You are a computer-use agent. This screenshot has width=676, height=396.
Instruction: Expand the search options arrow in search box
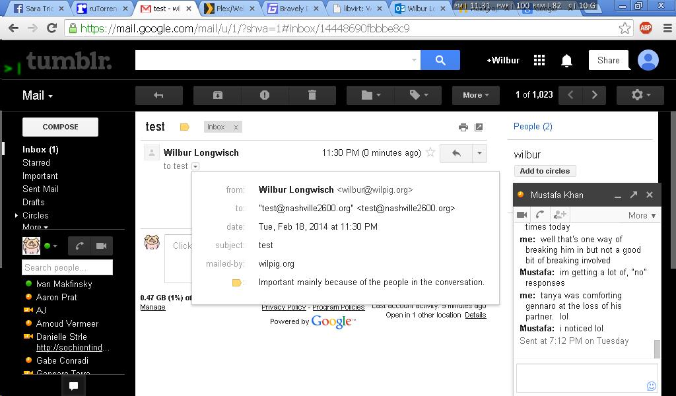(x=414, y=60)
